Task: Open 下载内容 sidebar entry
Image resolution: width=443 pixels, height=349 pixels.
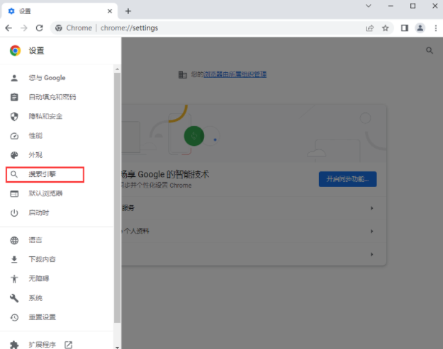Action: click(x=57, y=259)
